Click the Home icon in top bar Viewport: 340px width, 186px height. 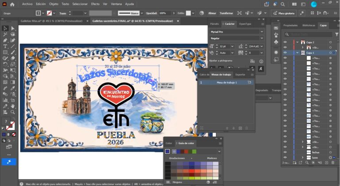(12, 4)
